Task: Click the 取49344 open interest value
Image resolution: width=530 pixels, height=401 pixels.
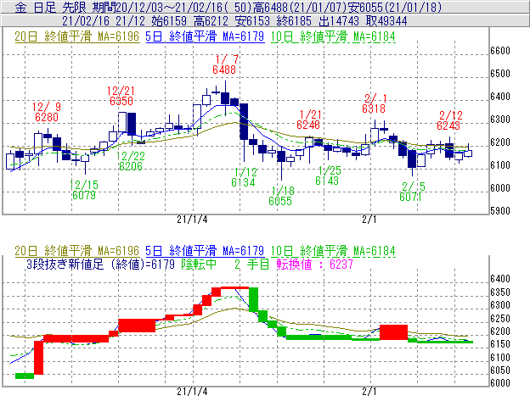Action: [386, 21]
